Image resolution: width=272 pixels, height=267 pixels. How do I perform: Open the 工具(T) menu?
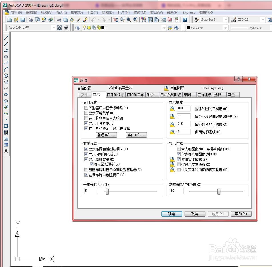[x=92, y=13]
